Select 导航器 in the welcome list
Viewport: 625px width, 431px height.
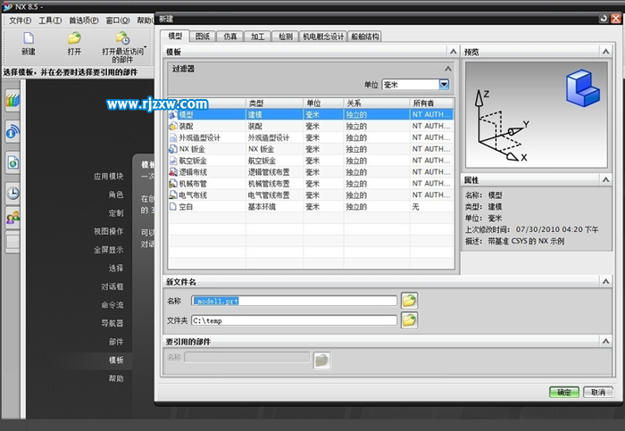(x=112, y=323)
